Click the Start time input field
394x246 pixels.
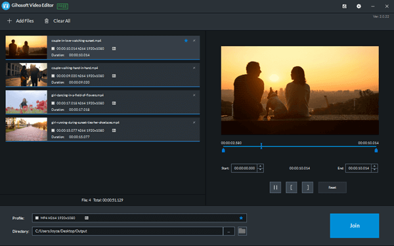(244, 168)
